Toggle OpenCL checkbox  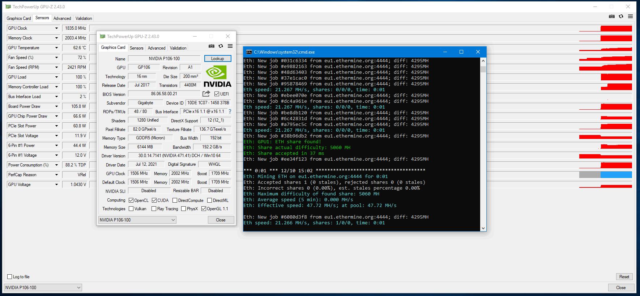pyautogui.click(x=131, y=200)
